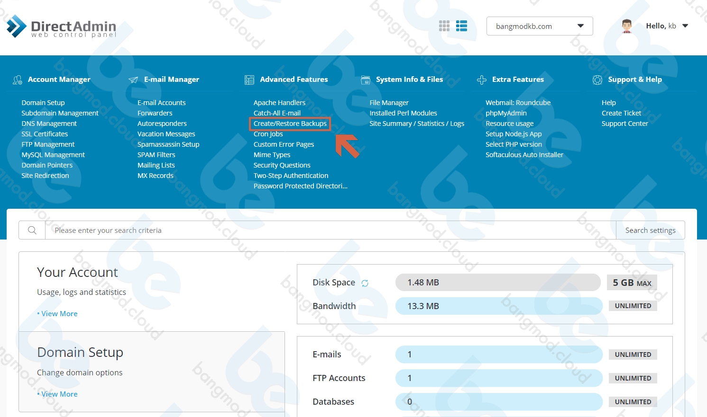This screenshot has width=707, height=417.
Task: Click the DirectAdmin logo
Action: 62,27
